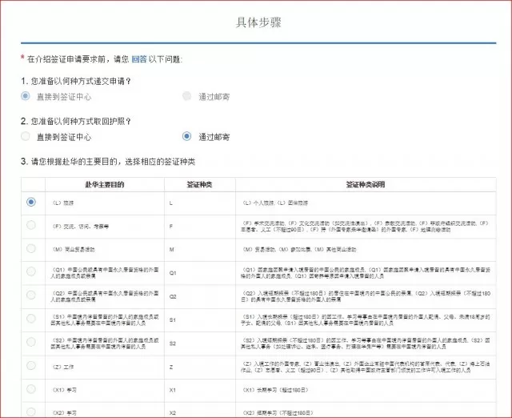The image size is (512, 418).
Task: Click visa type cell X1
Action: [200, 390]
